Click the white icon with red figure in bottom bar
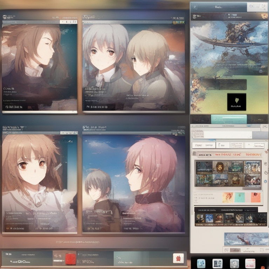Viewport: 269px width, 269px height. coord(178,258)
